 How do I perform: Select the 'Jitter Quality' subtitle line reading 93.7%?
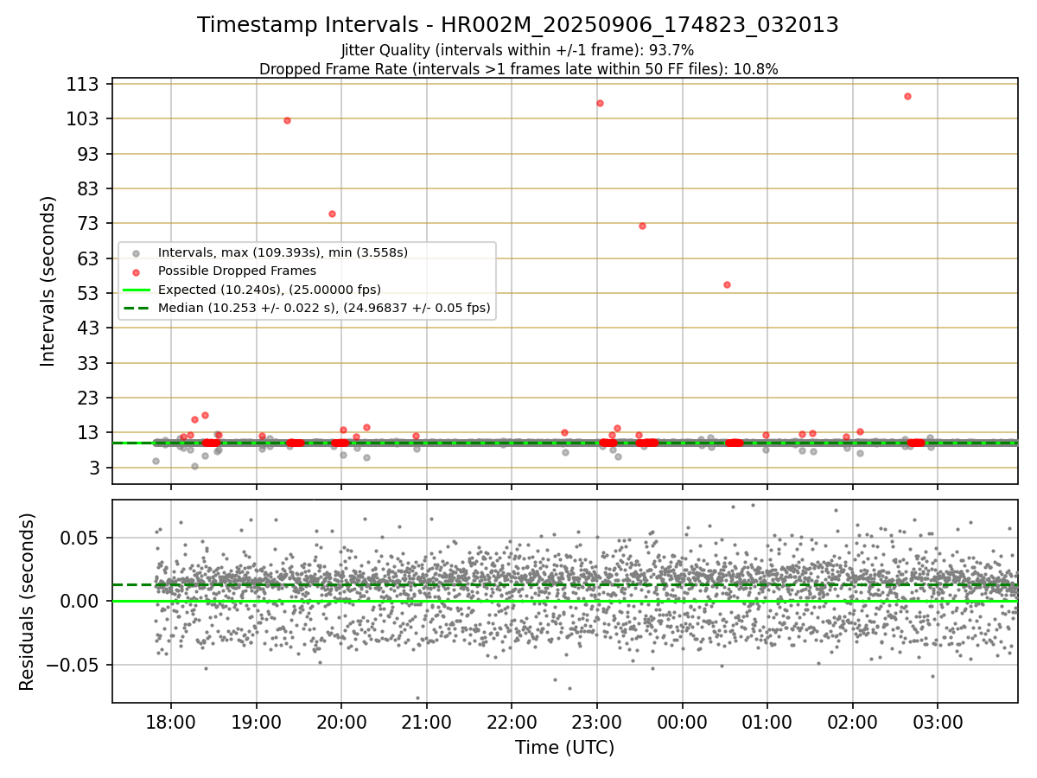(x=518, y=50)
